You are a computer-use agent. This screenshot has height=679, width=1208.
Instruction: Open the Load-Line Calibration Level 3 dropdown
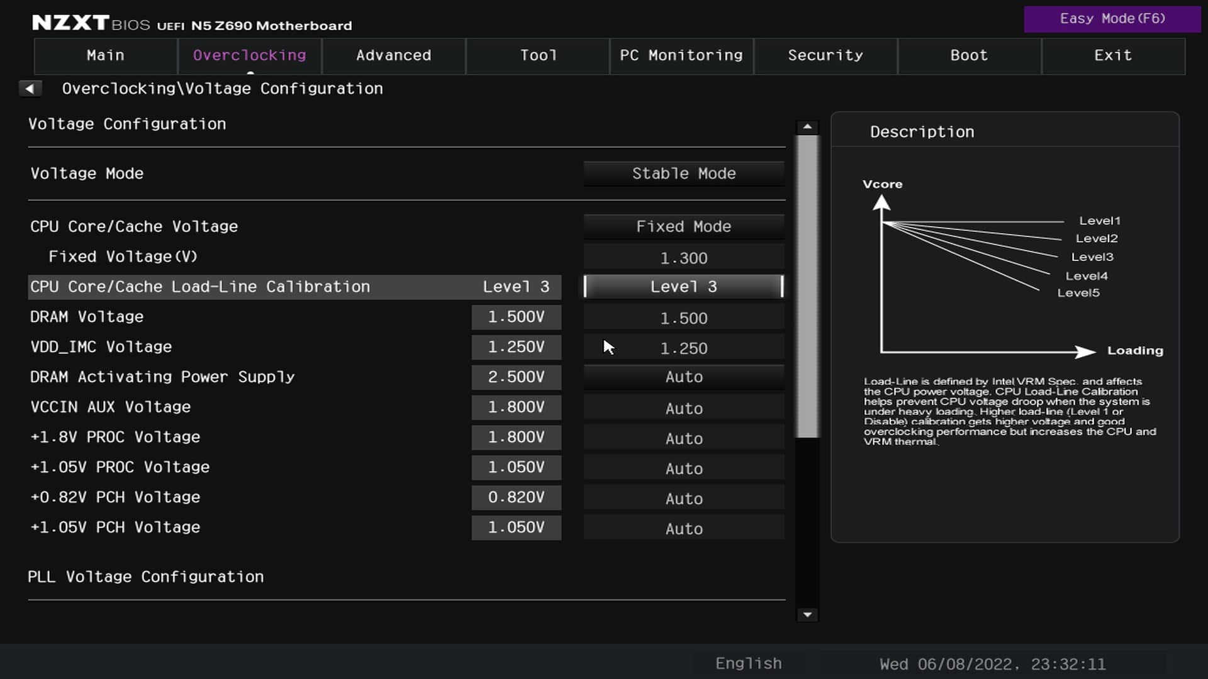tap(684, 287)
